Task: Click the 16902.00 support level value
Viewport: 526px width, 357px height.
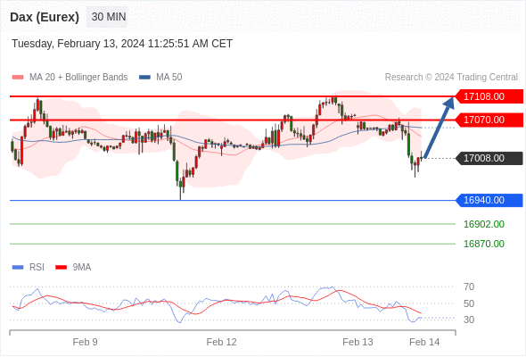Action: 484,224
